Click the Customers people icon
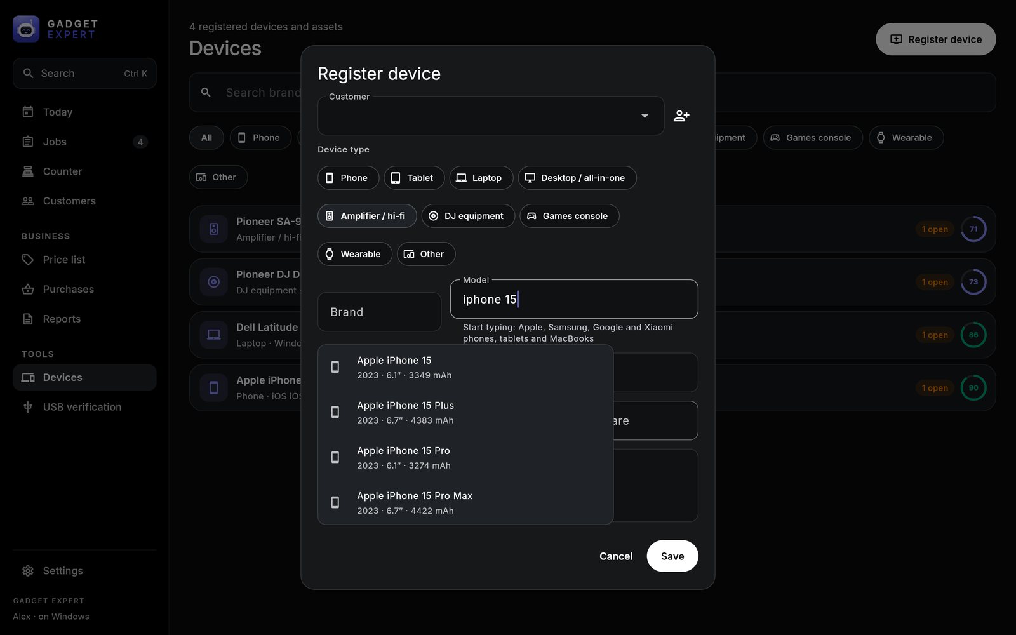 click(28, 201)
